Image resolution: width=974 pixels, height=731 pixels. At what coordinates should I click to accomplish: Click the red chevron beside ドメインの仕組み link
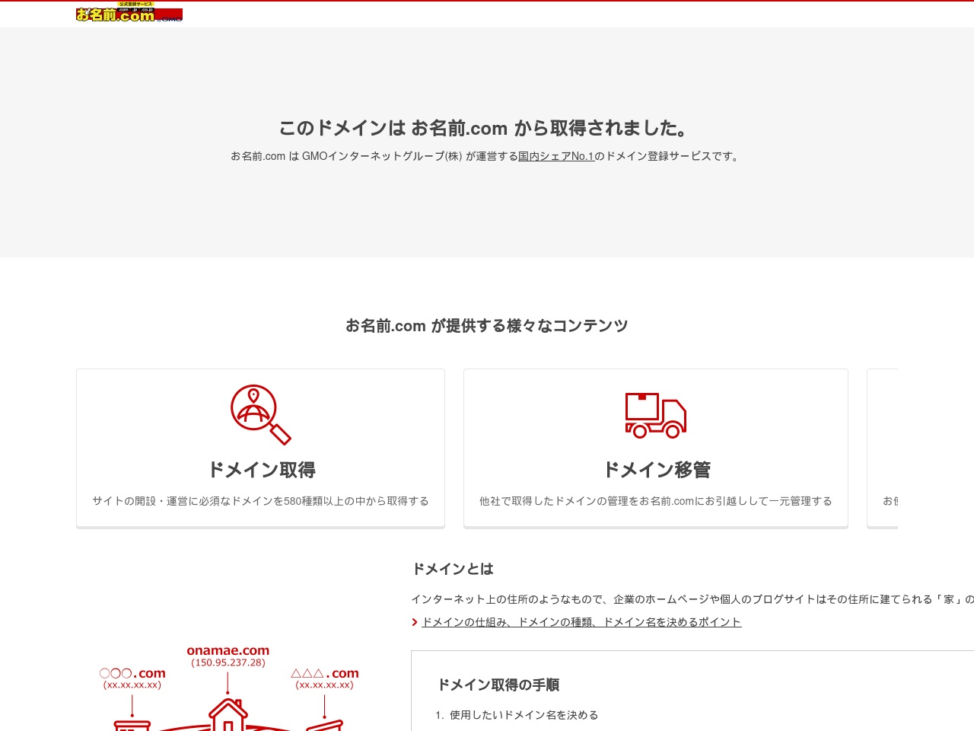coord(415,622)
